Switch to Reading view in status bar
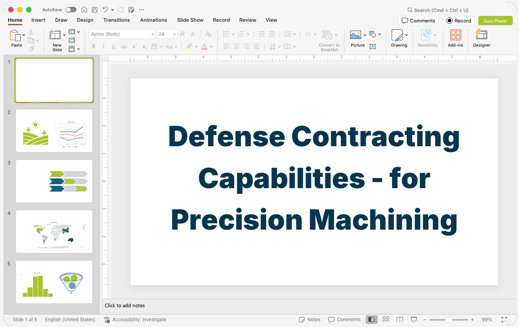This screenshot has width=519, height=327. point(400,320)
